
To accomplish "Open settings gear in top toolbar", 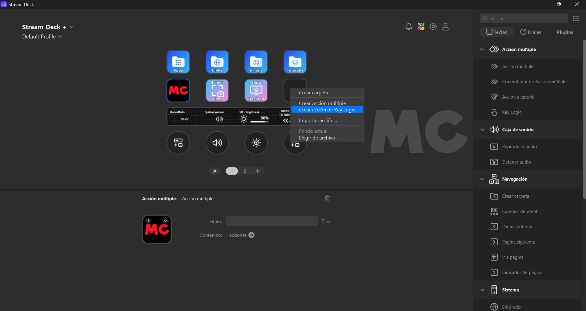I will 433,27.
